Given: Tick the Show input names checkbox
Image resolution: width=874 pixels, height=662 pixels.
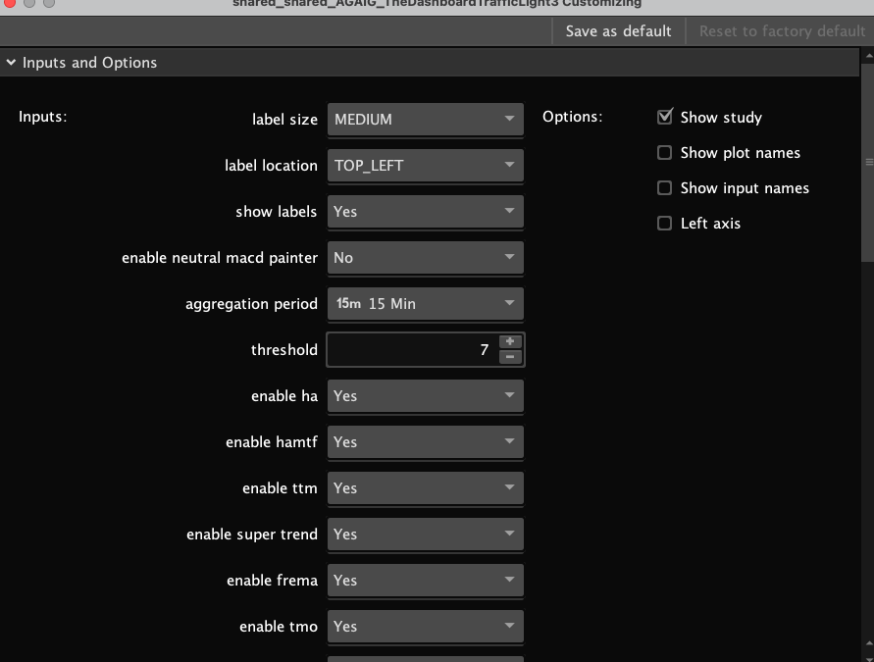Looking at the screenshot, I should (x=665, y=188).
